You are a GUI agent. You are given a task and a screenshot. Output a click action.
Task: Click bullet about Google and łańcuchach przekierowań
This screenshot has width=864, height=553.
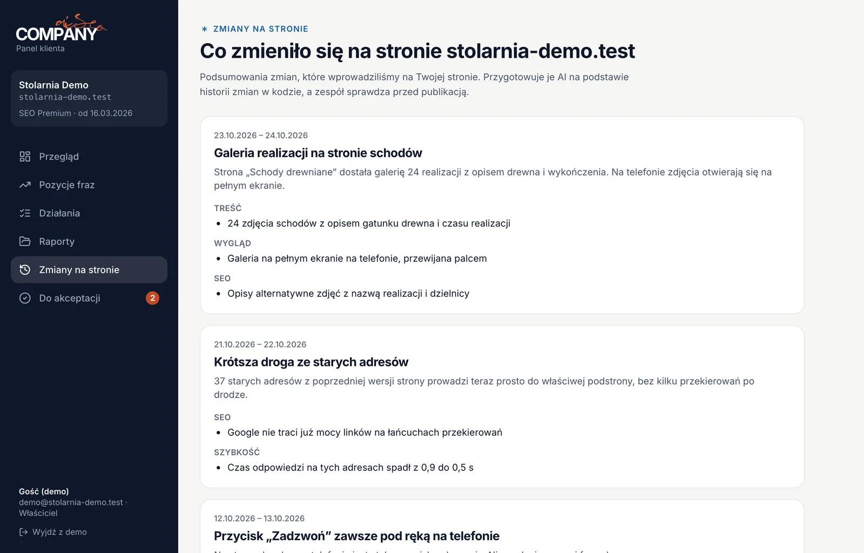coord(364,432)
